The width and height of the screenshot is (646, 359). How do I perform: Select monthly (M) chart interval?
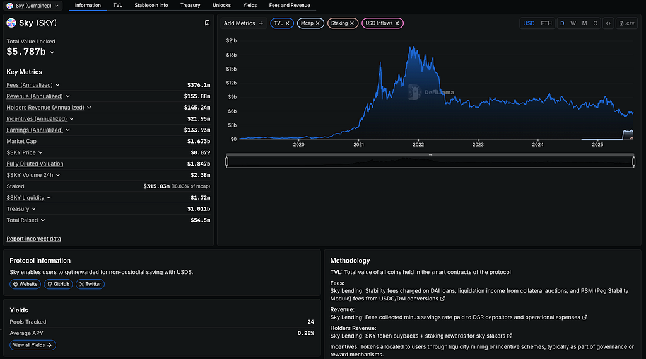(x=584, y=23)
